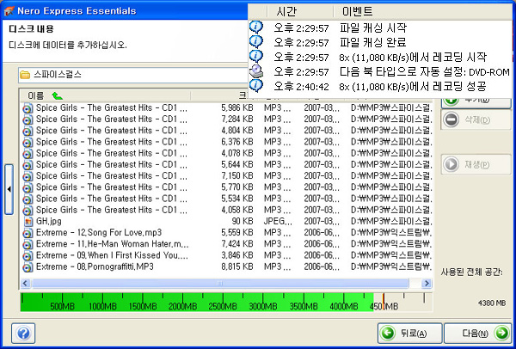Screen dimensions: 516x349
Task: Click the JPEG type cell
Action: [x=278, y=222]
